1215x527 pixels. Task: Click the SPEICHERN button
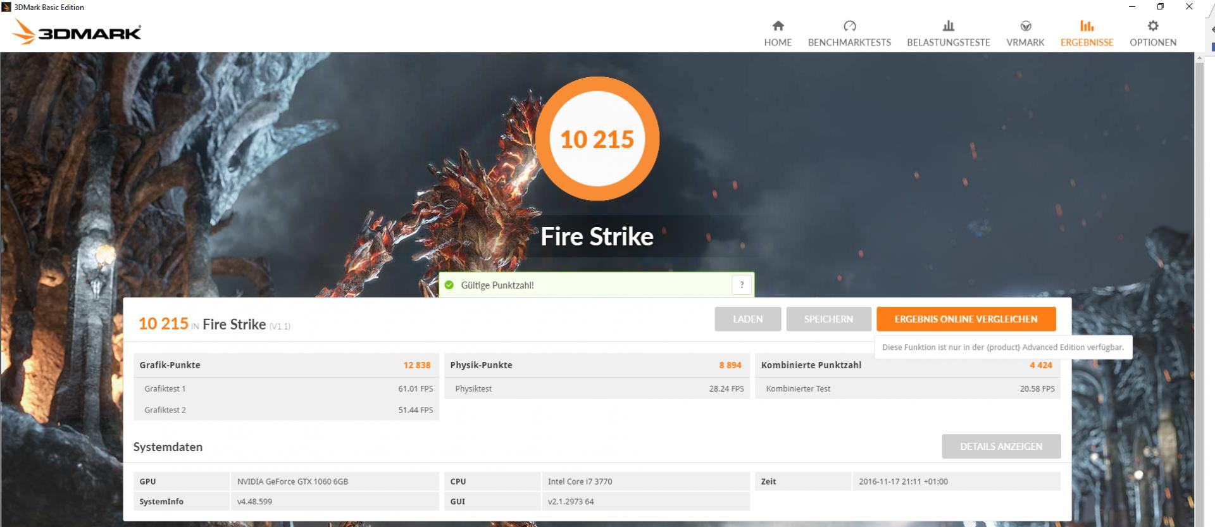pyautogui.click(x=828, y=319)
